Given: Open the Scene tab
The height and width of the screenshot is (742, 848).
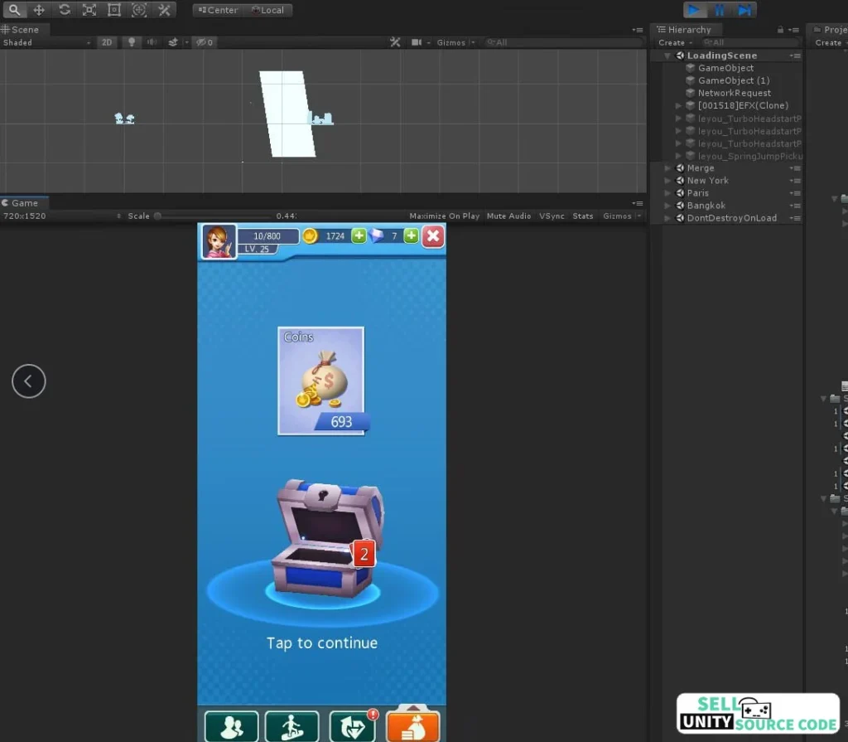Looking at the screenshot, I should 21,30.
